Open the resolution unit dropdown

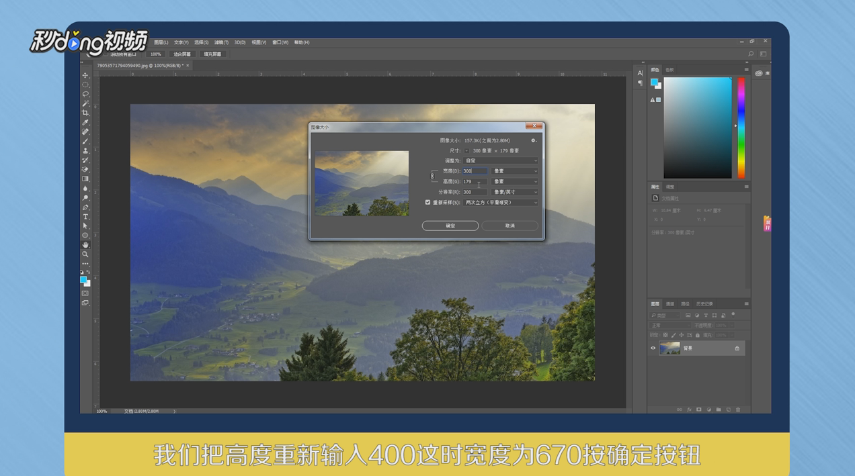515,192
